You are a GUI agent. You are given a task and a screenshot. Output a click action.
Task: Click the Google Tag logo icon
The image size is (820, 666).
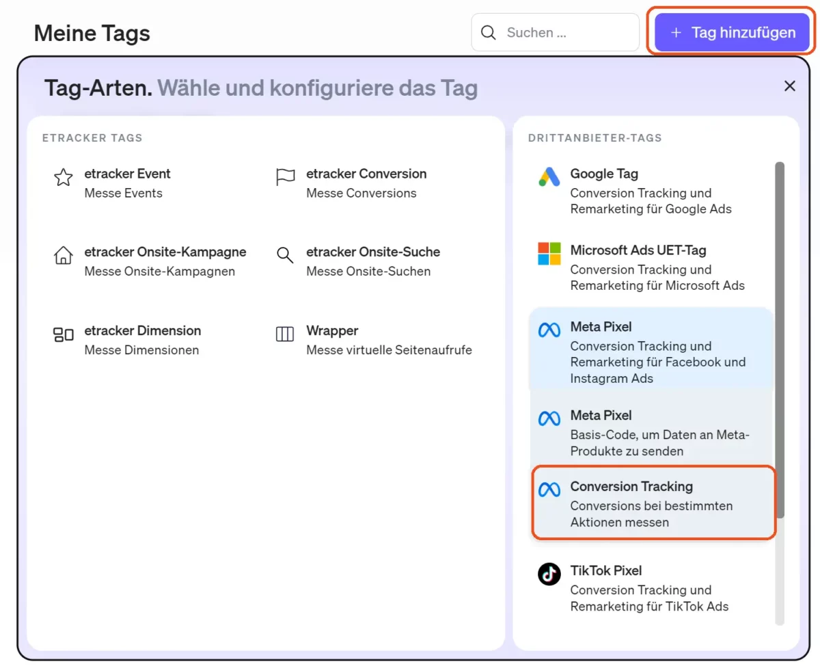549,177
